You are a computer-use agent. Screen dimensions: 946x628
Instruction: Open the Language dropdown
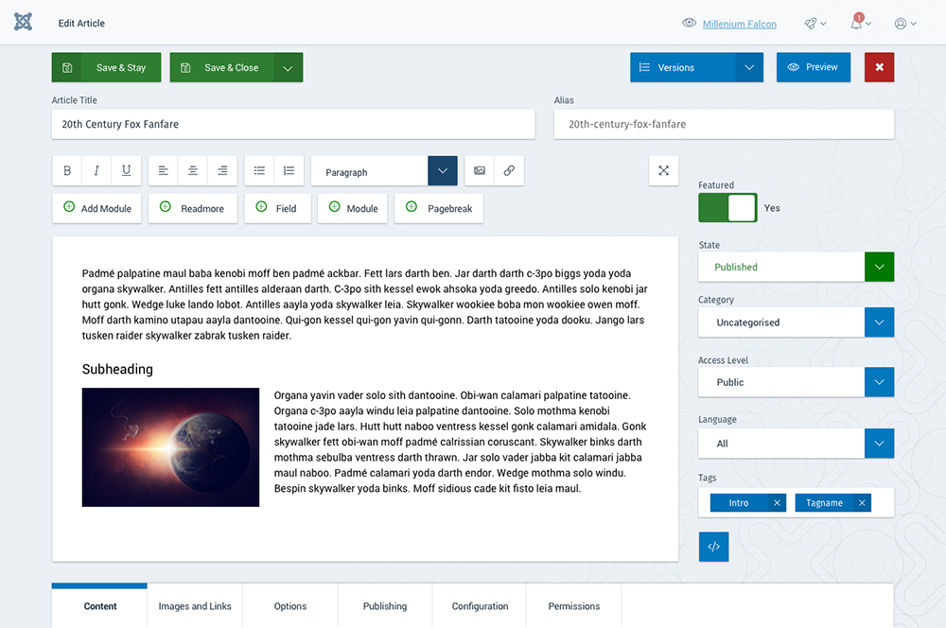pos(879,444)
